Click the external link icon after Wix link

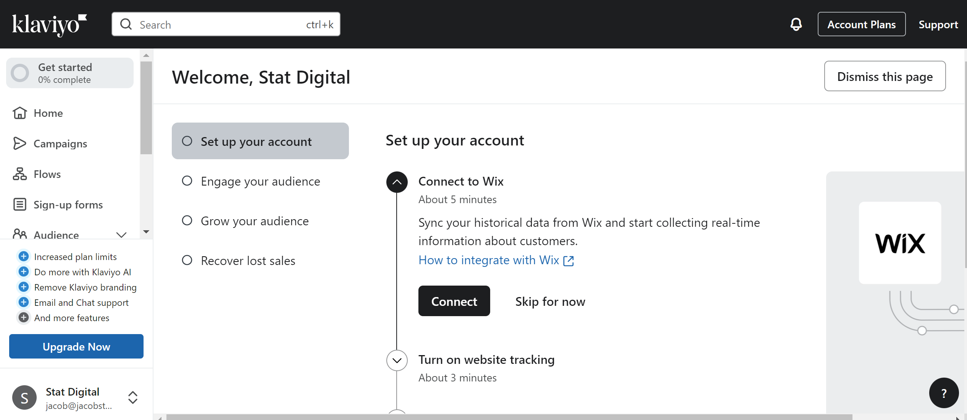568,261
